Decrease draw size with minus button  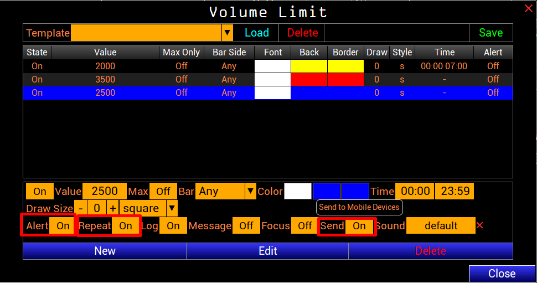(x=81, y=208)
